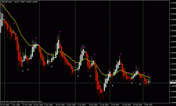176x106 pixels.
Task: Click the 1.3802 price scale label
Action: click(173, 92)
